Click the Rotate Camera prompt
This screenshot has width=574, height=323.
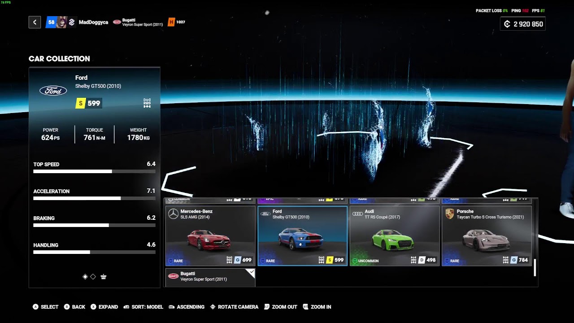point(234,307)
